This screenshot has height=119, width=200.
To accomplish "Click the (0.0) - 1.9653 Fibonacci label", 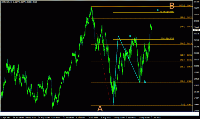I will 187,105.
